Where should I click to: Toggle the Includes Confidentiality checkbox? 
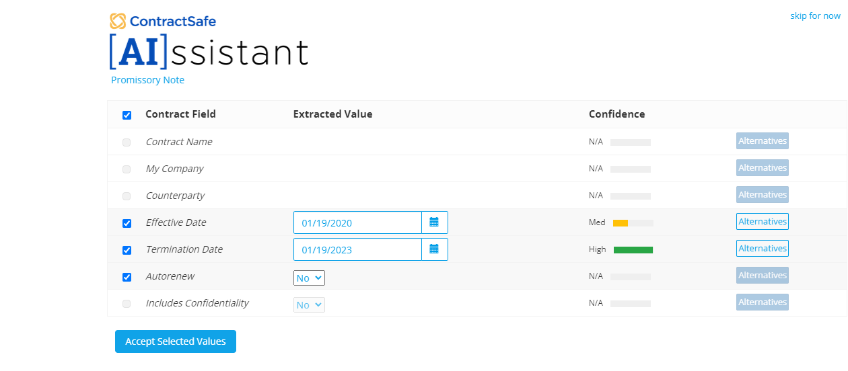(x=127, y=304)
